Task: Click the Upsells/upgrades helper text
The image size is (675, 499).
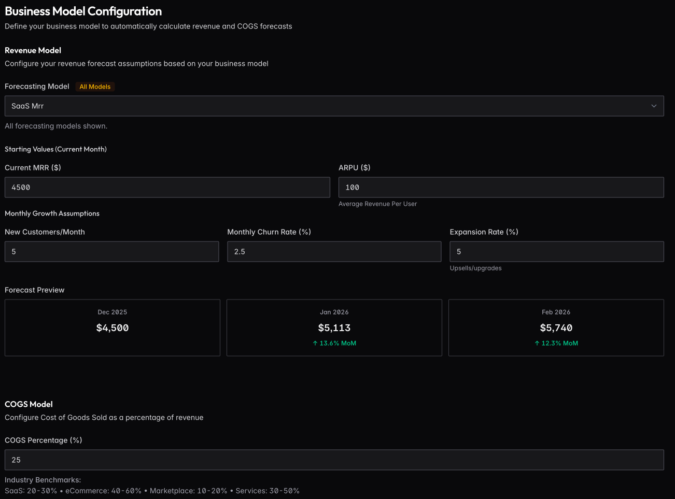Action: (x=475, y=268)
